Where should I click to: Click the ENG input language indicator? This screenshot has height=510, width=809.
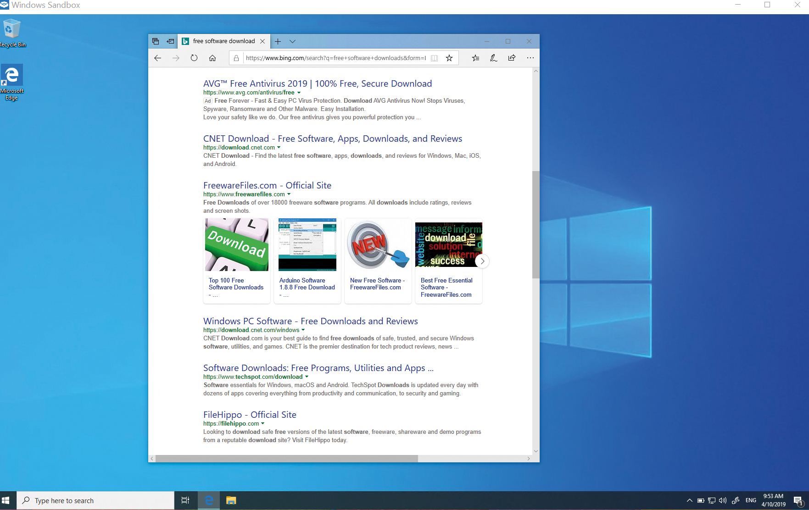[751, 500]
